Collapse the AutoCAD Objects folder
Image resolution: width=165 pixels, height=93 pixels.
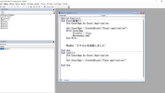pos(0,17)
